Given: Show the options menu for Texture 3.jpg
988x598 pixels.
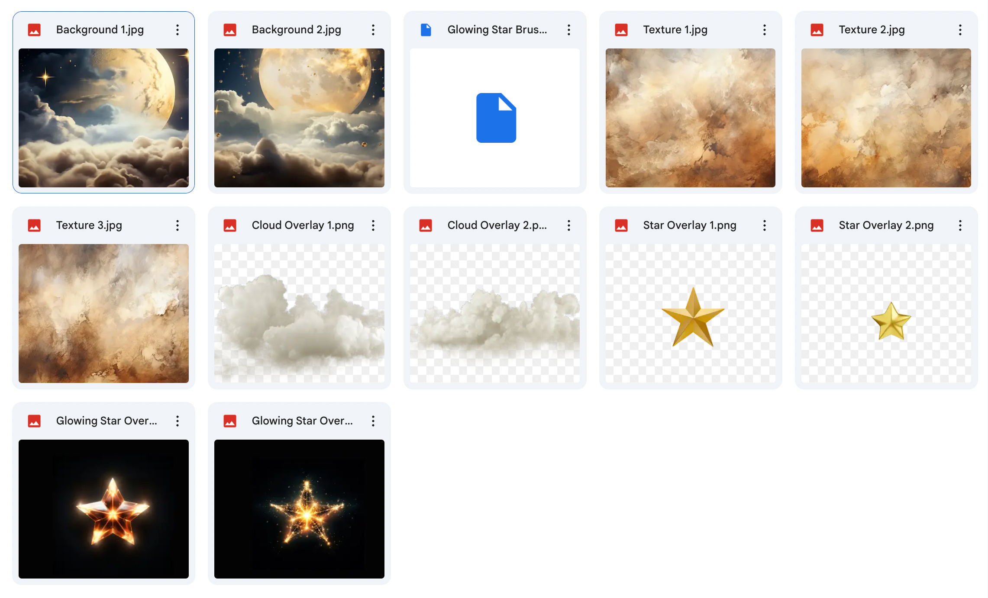Looking at the screenshot, I should [x=178, y=225].
